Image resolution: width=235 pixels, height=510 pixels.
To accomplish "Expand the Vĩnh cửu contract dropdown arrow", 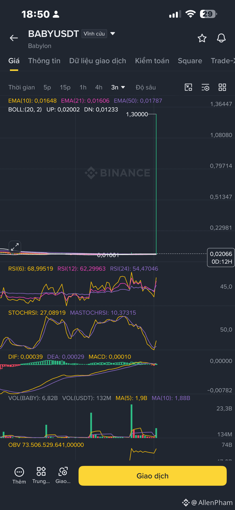I will point(113,34).
